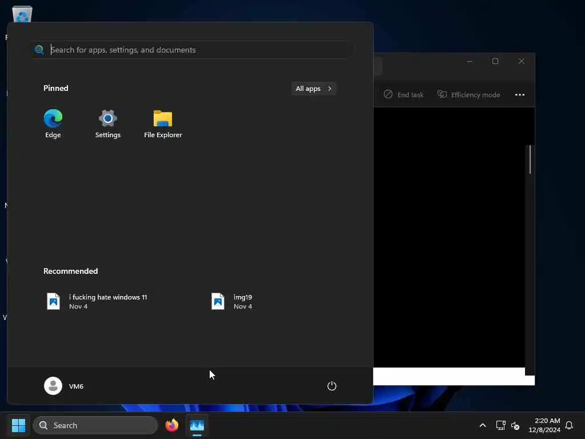The height and width of the screenshot is (439, 585).
Task: Open the VM6 user account menu
Action: click(64, 386)
